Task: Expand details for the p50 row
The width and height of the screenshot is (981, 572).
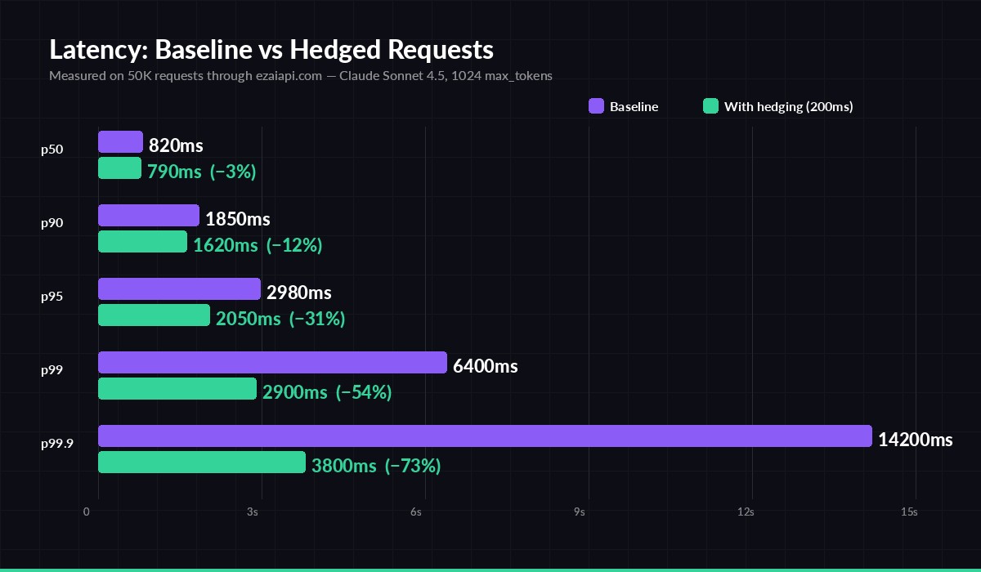Action: click(53, 150)
